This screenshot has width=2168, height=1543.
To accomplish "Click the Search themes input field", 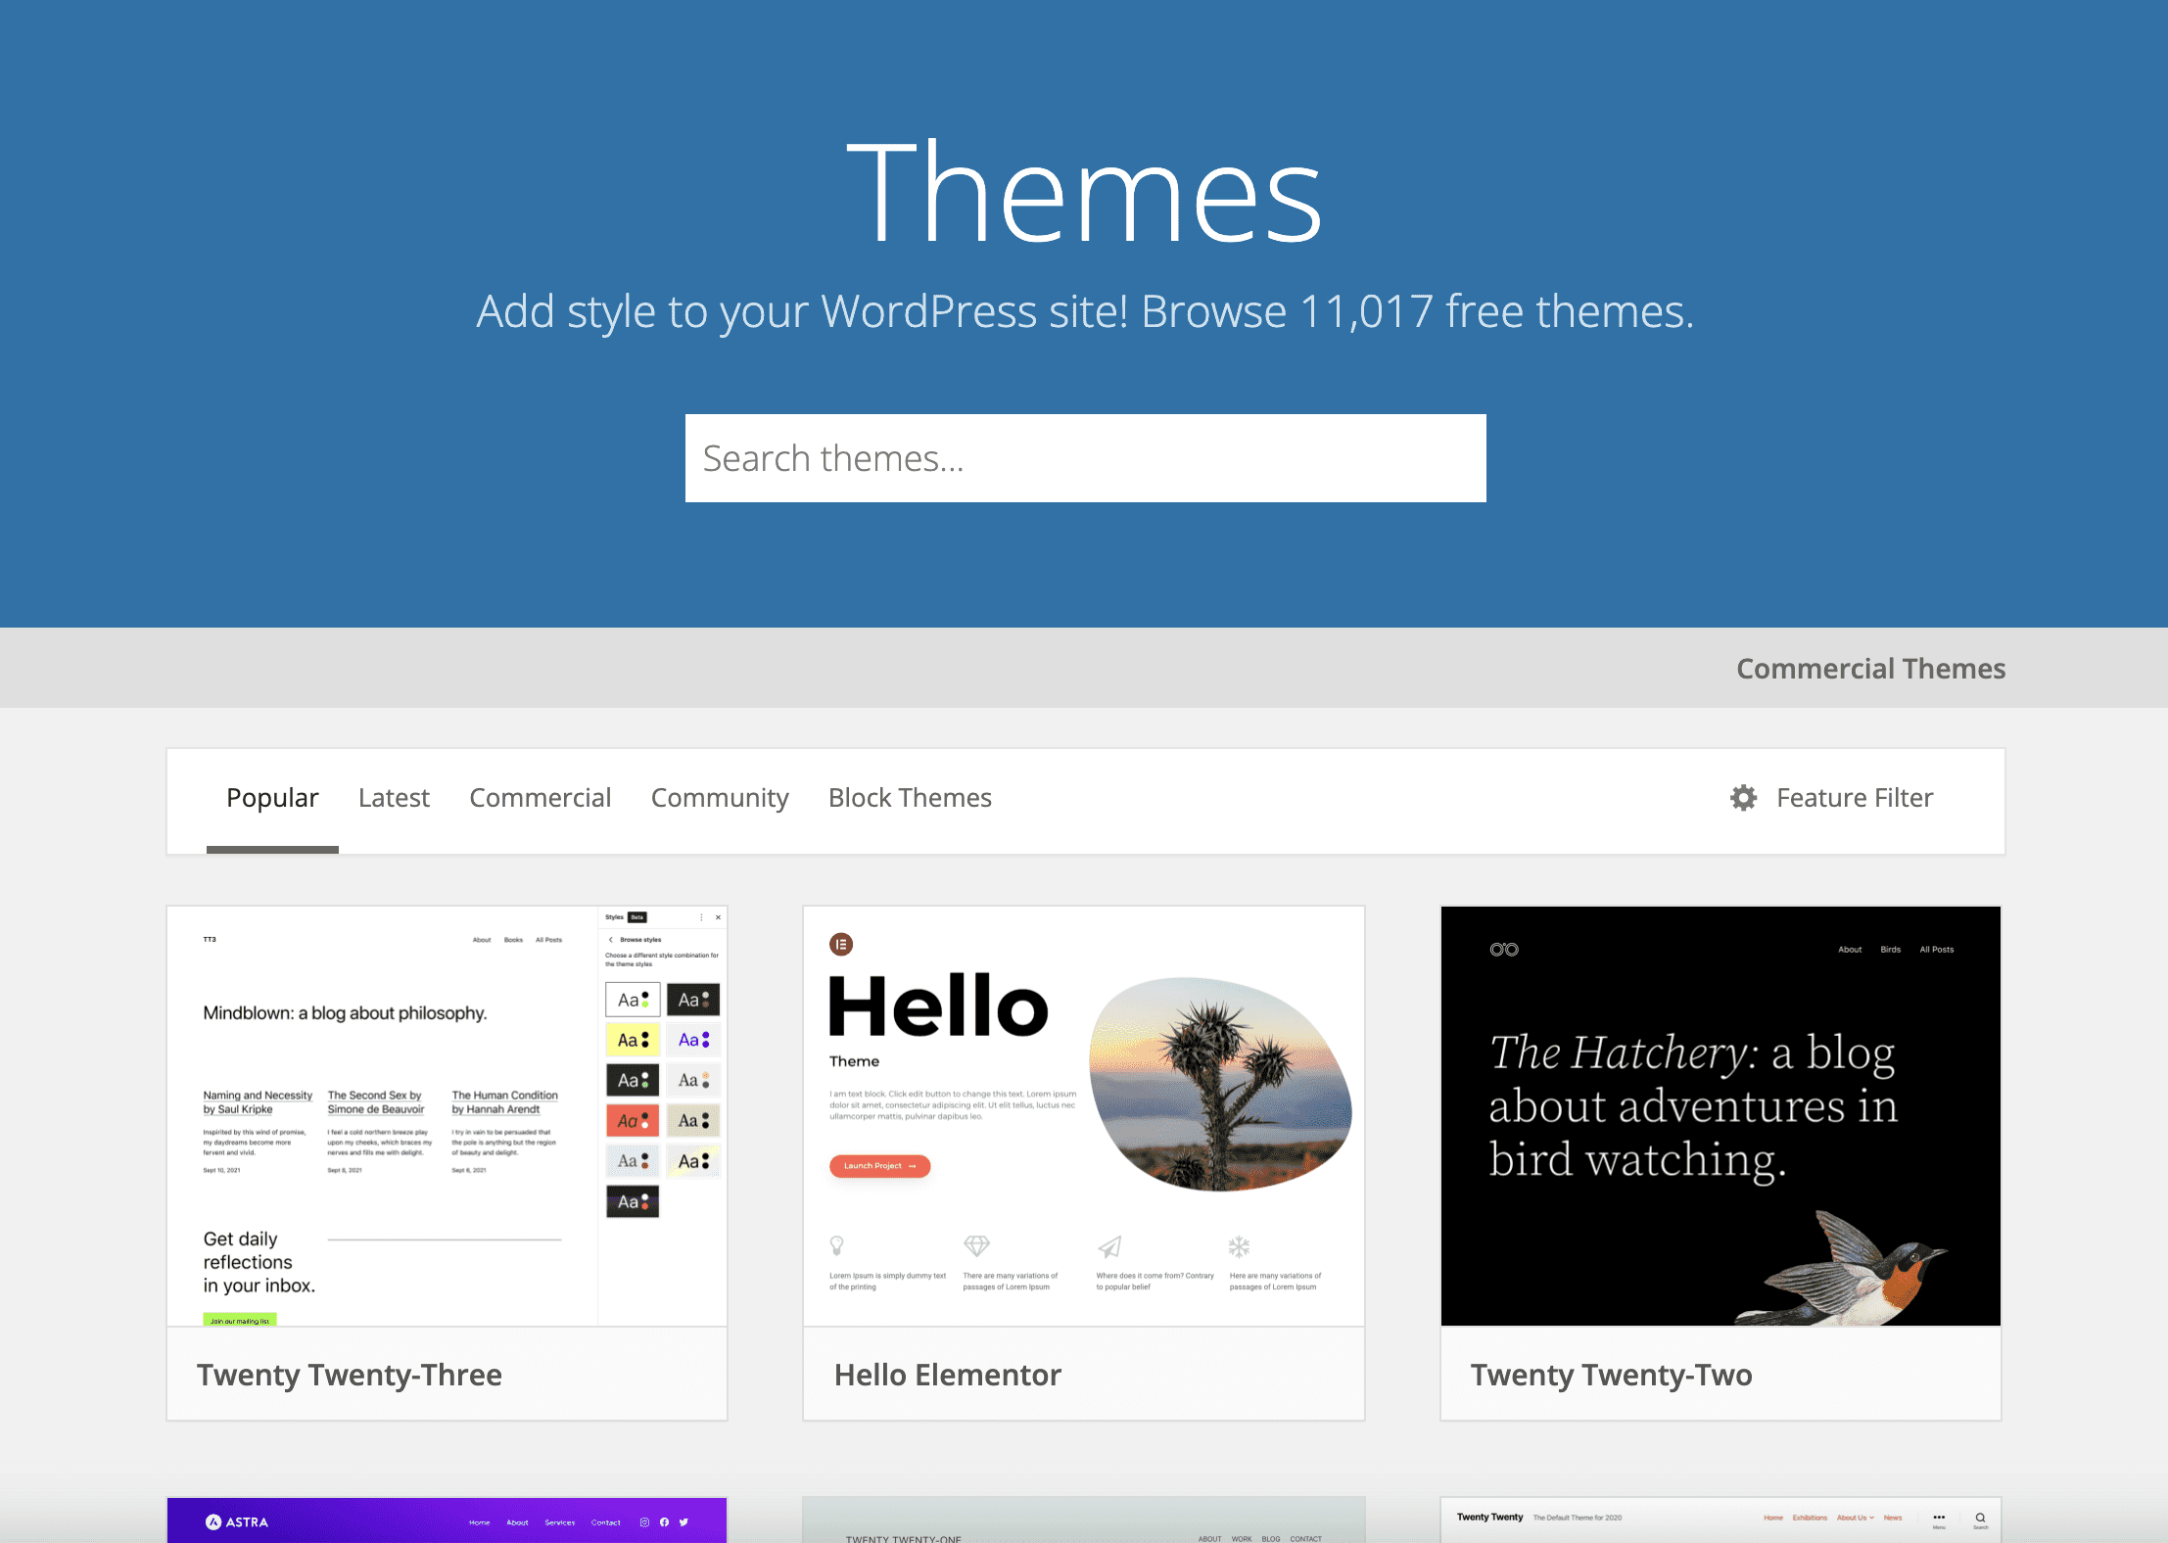I will click(x=1083, y=457).
